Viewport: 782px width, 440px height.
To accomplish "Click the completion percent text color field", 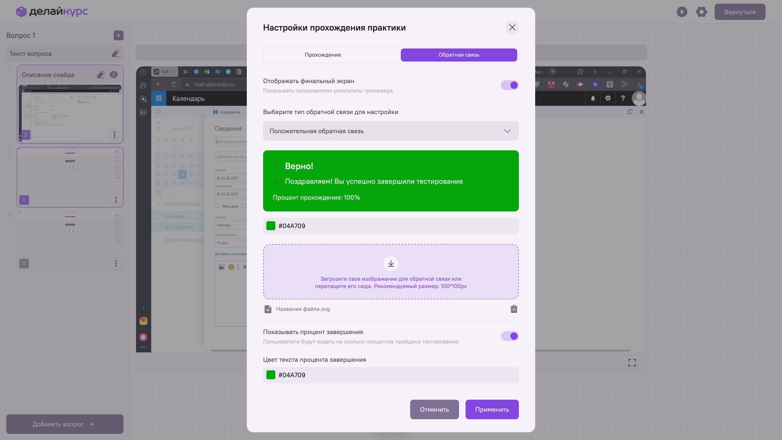I will (x=391, y=375).
